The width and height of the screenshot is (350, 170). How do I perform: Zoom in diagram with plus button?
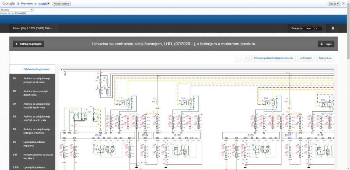pyautogui.click(x=246, y=58)
